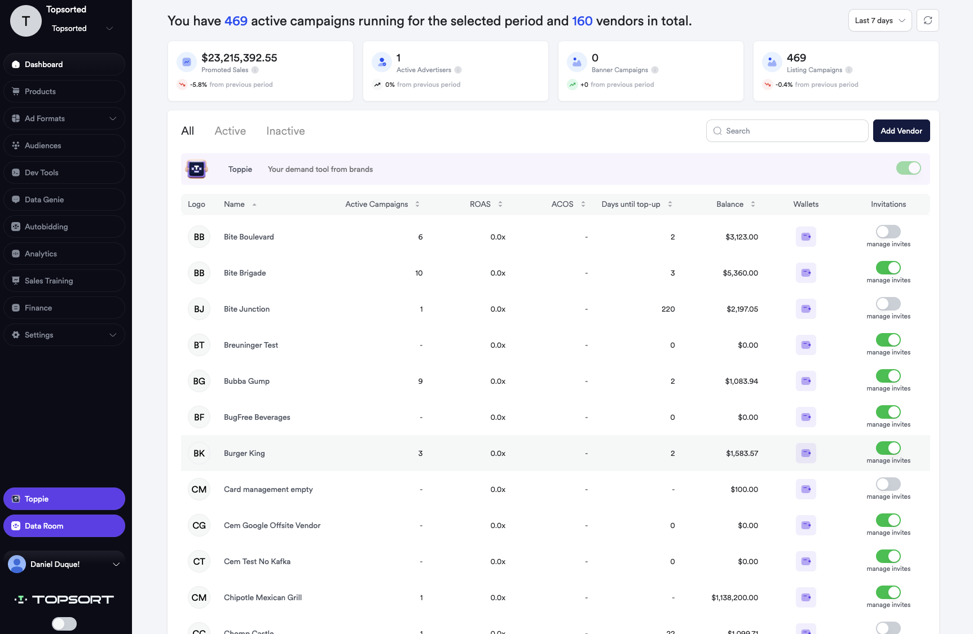Disable the Toppie demand tool toggle
973x634 pixels.
[908, 168]
